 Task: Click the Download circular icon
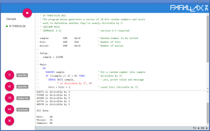10,109
